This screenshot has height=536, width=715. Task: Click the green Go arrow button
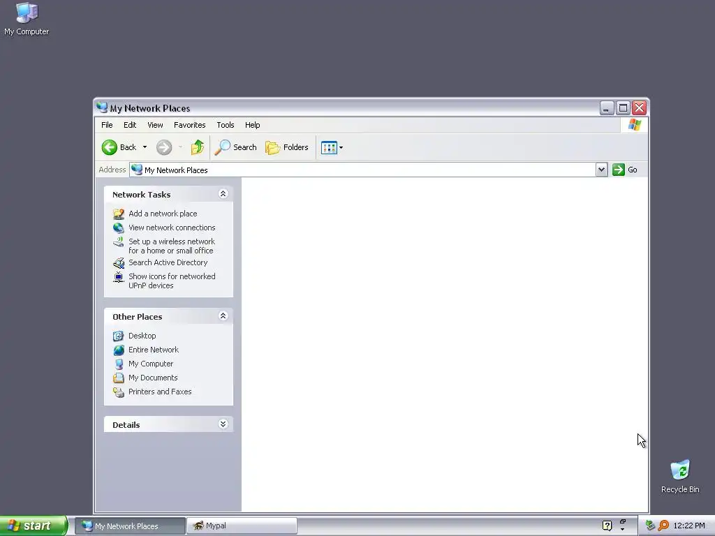pyautogui.click(x=619, y=170)
